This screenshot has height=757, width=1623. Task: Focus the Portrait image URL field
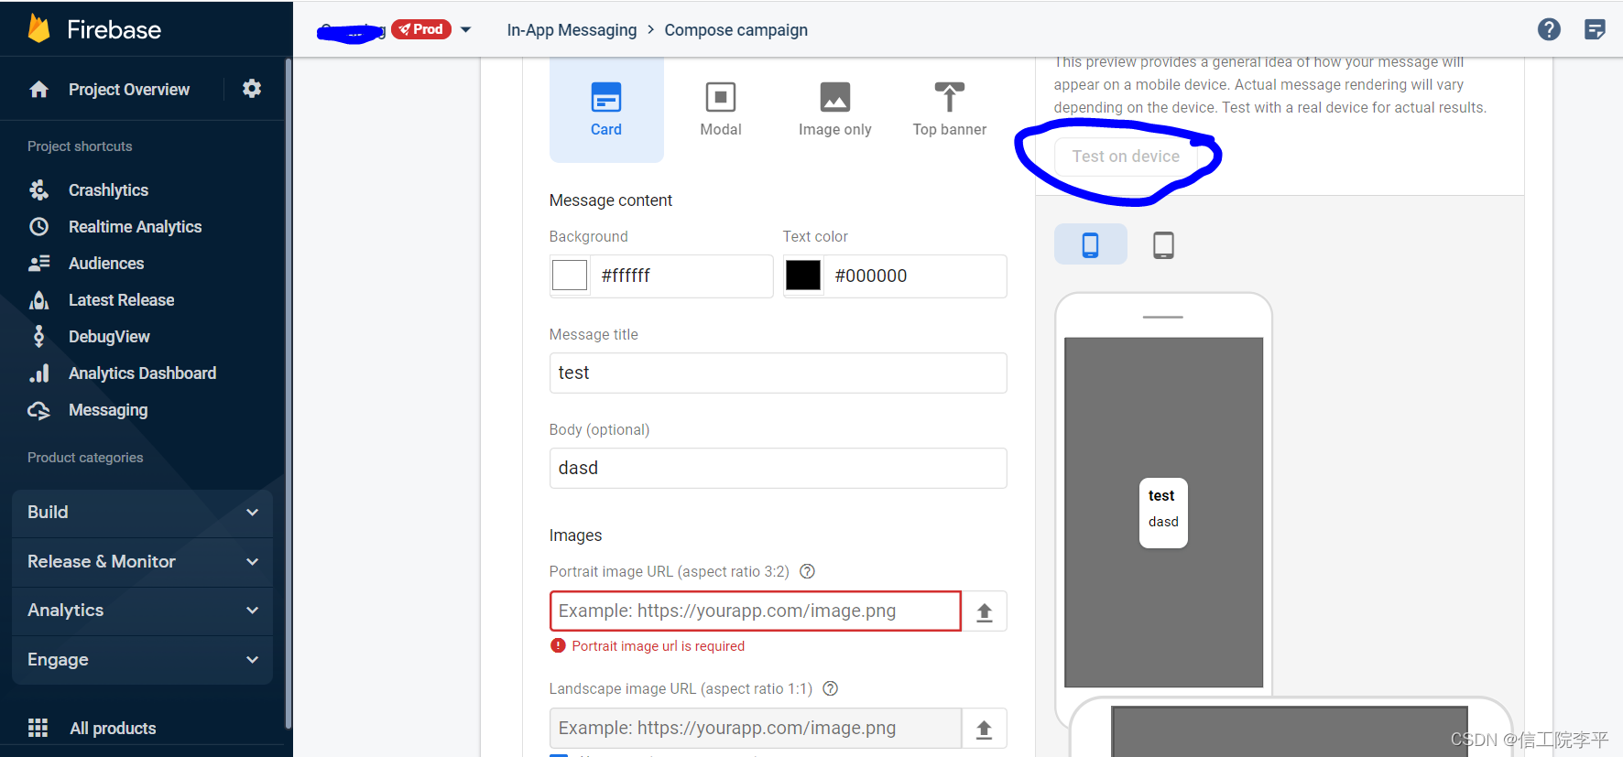[756, 611]
